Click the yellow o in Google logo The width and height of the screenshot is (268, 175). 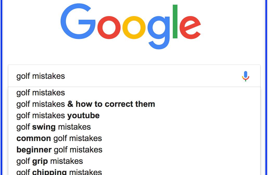134,27
